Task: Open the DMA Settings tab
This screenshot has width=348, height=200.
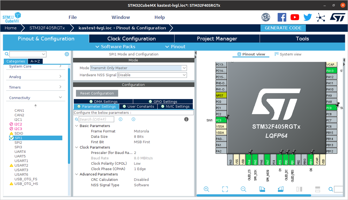Action: point(103,102)
